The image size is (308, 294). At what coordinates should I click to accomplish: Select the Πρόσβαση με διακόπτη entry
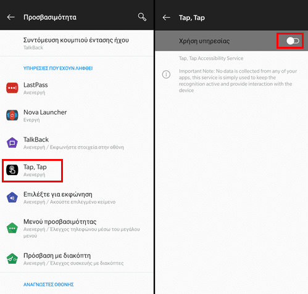click(77, 259)
